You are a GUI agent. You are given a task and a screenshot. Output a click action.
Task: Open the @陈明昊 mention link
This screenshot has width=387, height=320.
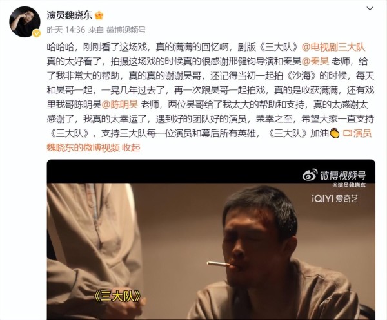point(120,105)
